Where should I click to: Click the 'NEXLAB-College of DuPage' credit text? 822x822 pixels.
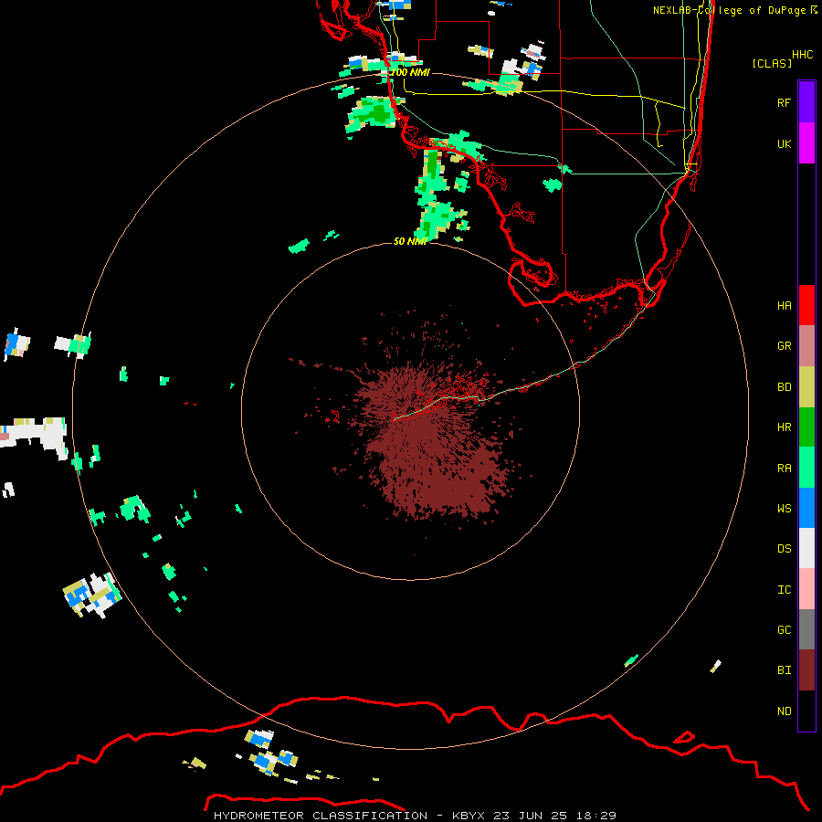click(x=729, y=10)
